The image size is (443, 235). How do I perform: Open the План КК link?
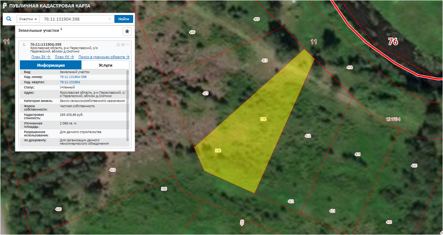pos(65,57)
